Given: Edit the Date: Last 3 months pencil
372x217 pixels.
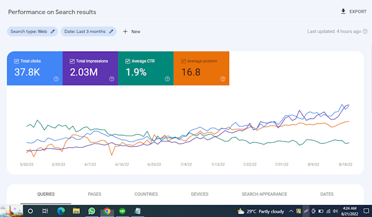Looking at the screenshot, I should click(111, 31).
